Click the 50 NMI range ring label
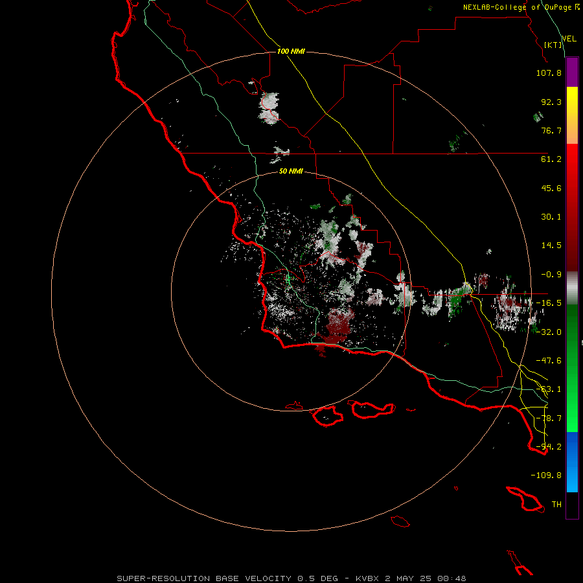This screenshot has height=583, width=583. pyautogui.click(x=291, y=171)
